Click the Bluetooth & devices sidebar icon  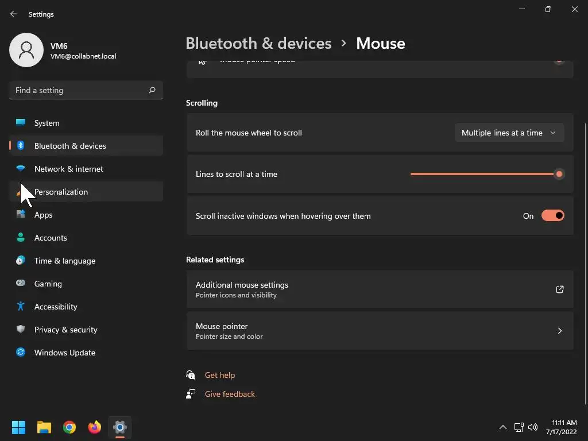21,146
